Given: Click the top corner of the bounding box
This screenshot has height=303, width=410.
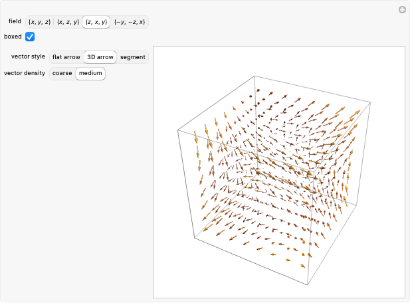Looking at the screenshot, I should 255,74.
